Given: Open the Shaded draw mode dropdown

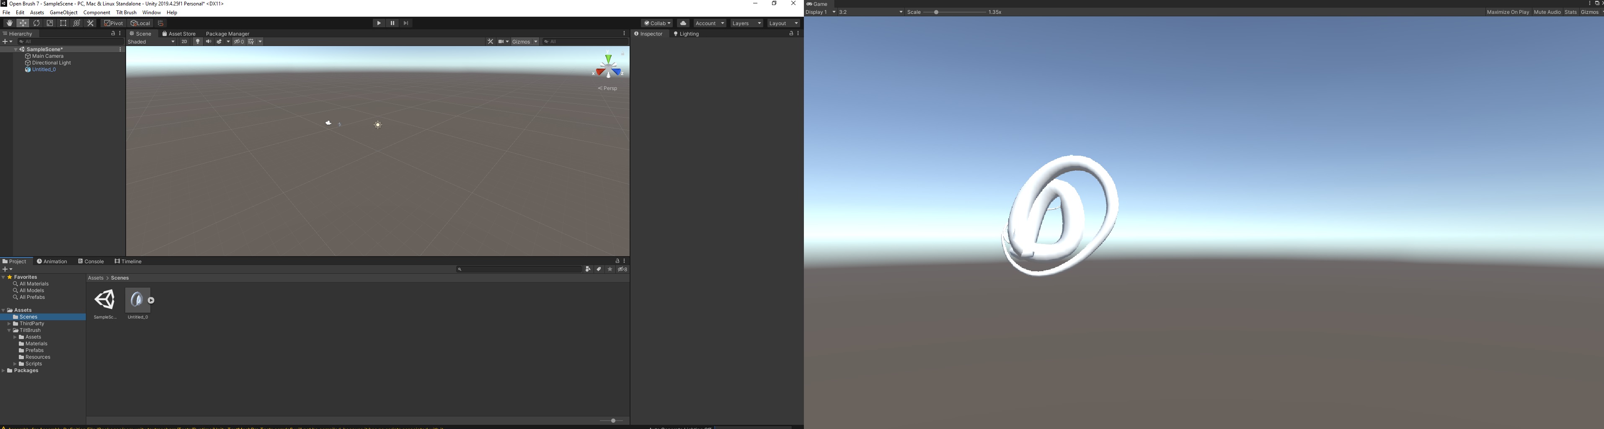Looking at the screenshot, I should point(150,42).
